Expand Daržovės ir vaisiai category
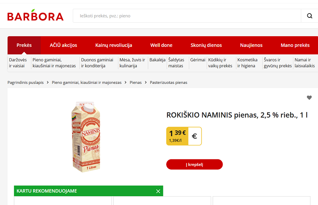This screenshot has width=318, height=205. [x=18, y=63]
